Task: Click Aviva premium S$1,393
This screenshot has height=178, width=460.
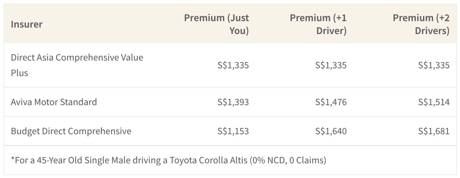Action: coord(233,102)
